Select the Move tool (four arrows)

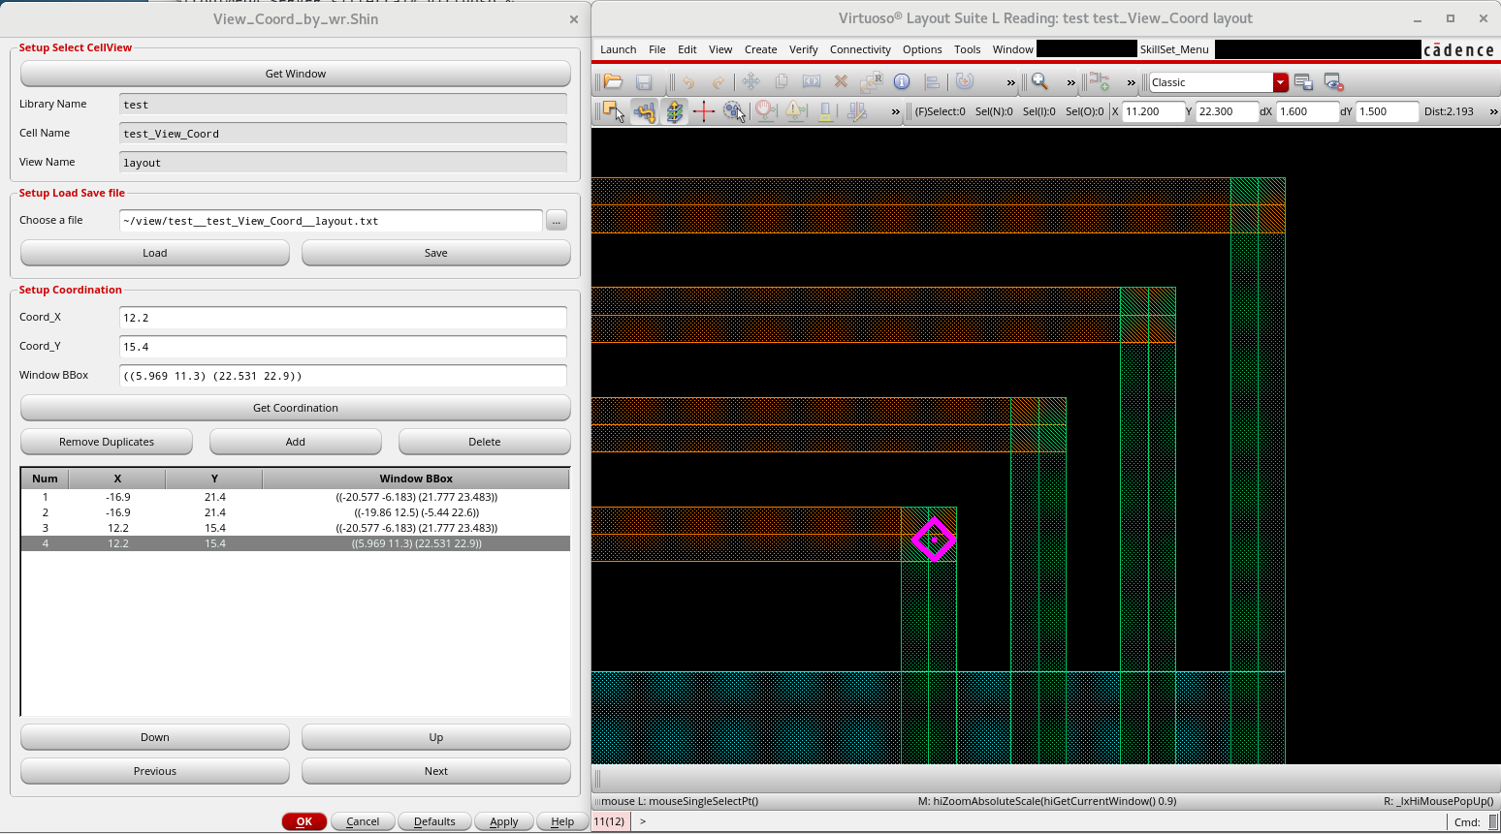point(750,82)
